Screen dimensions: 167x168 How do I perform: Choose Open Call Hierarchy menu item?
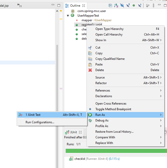125,35
